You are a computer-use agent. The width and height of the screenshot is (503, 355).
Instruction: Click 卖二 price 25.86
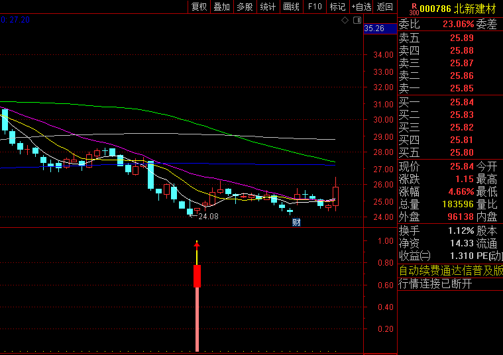pos(462,76)
